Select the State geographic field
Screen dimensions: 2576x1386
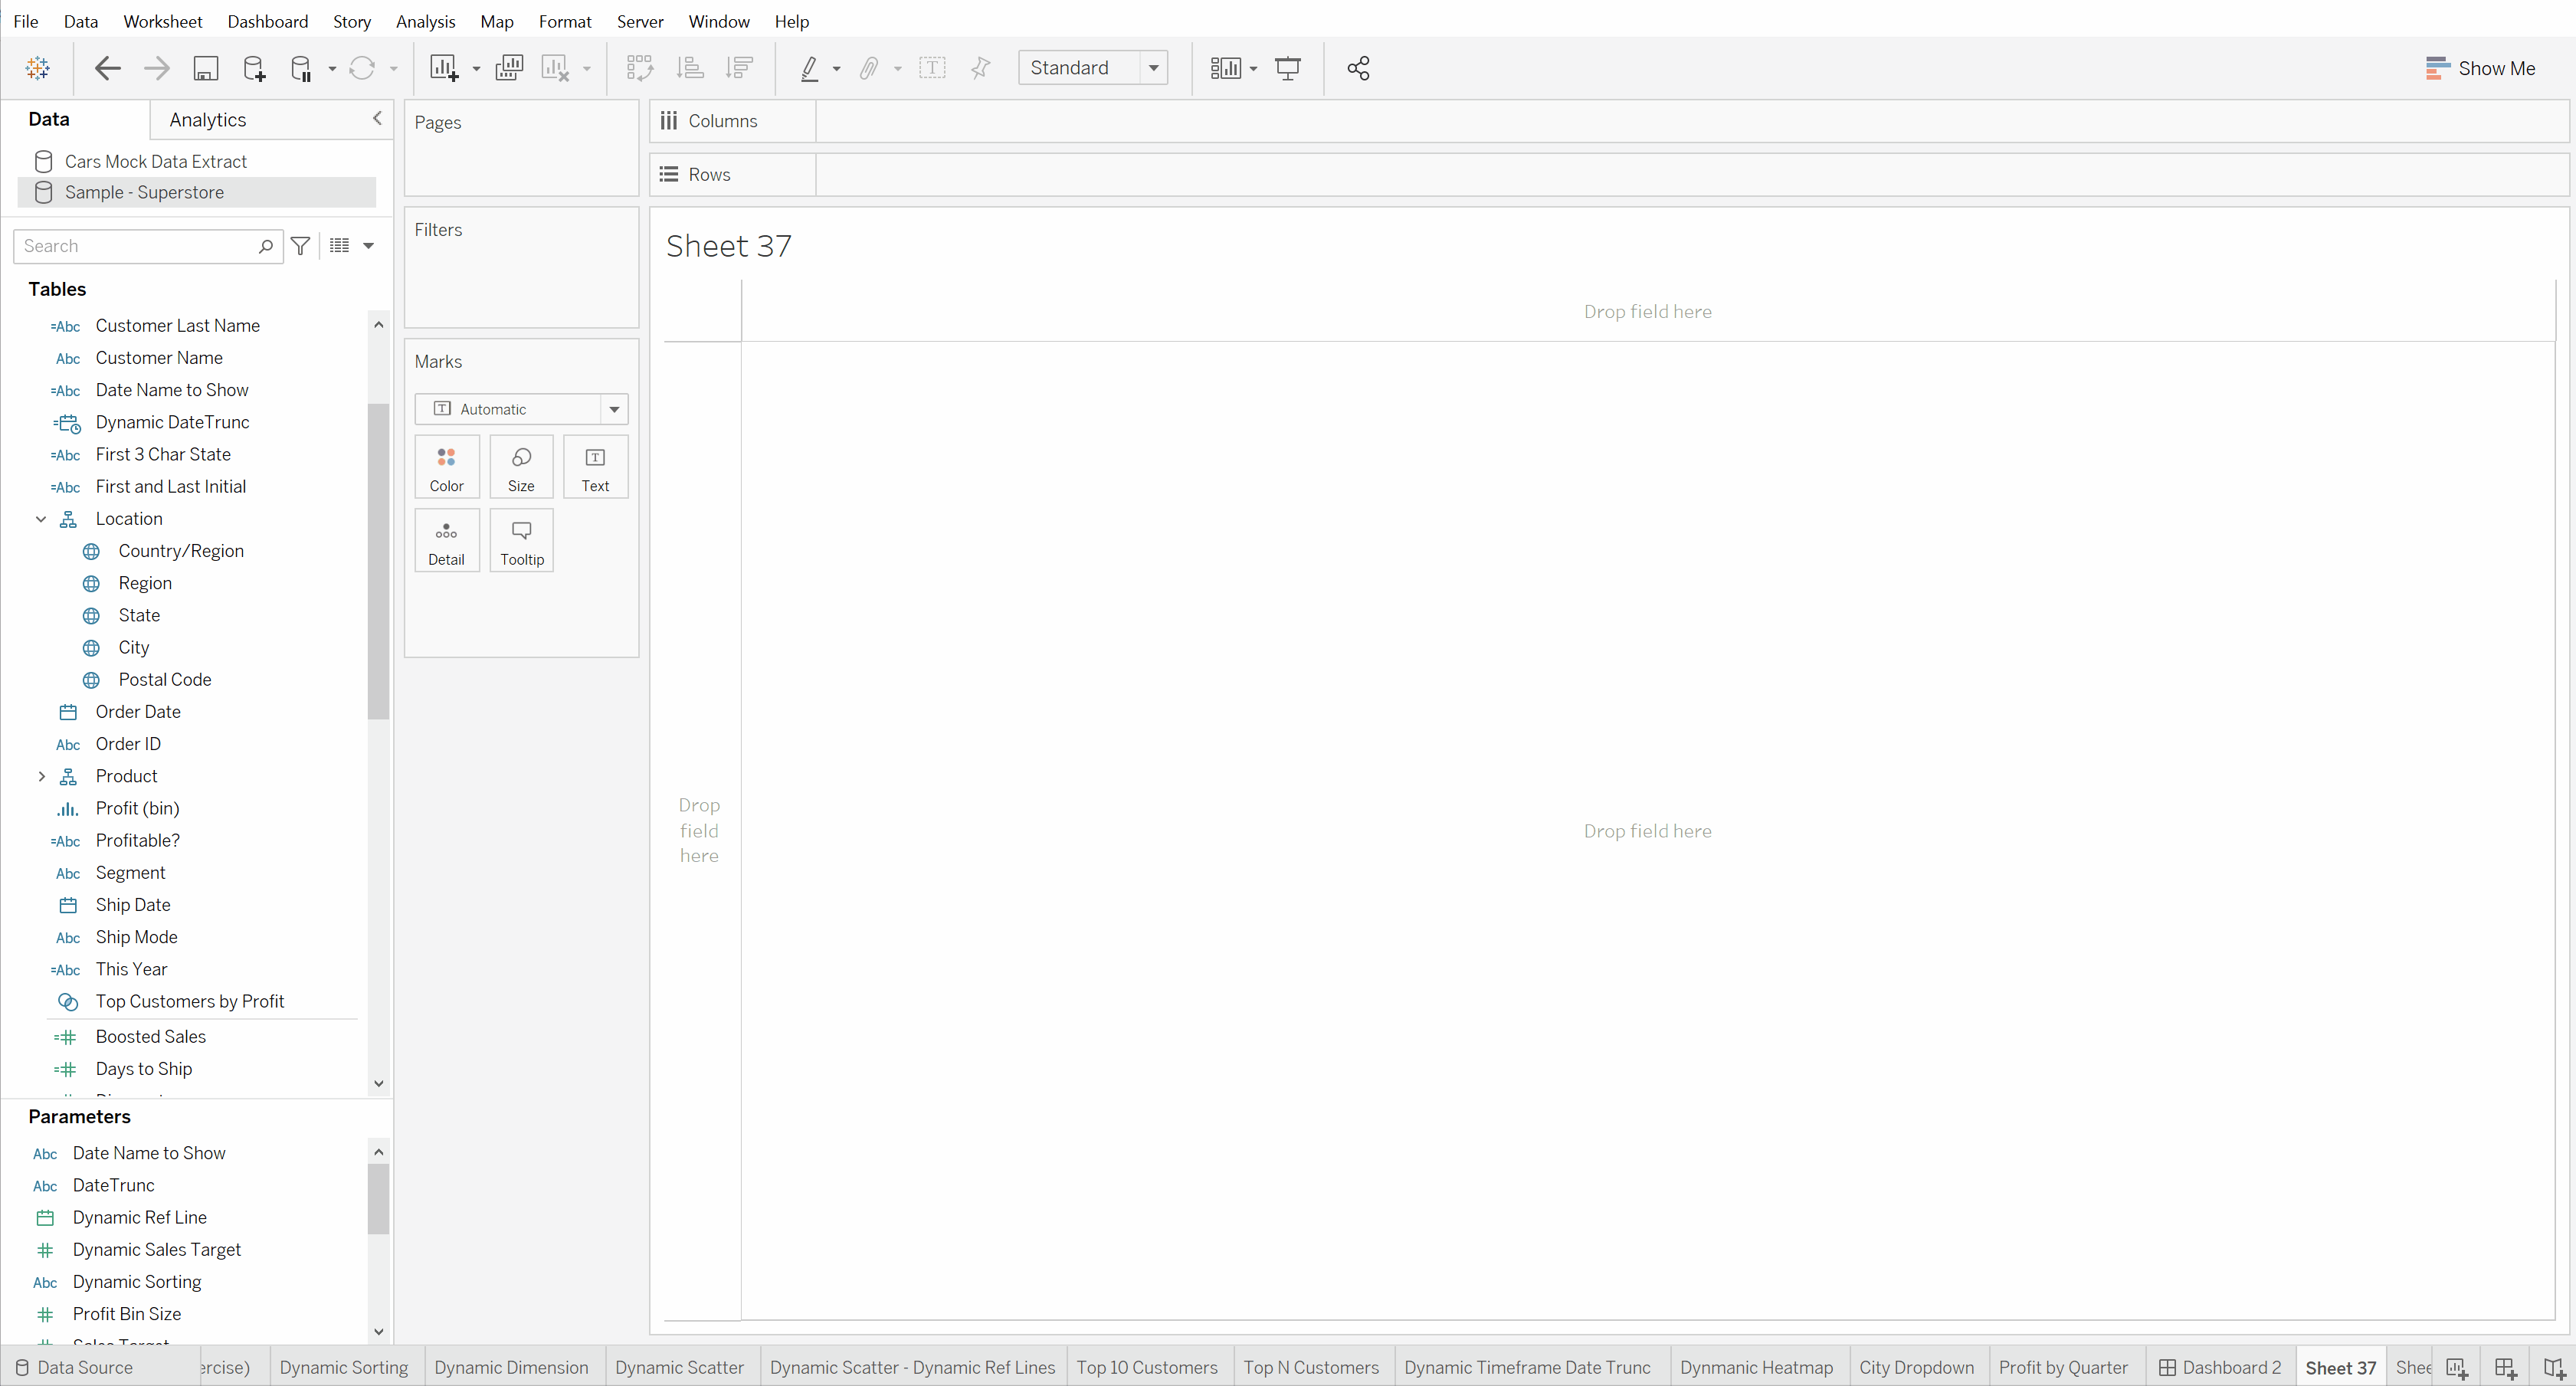click(139, 615)
